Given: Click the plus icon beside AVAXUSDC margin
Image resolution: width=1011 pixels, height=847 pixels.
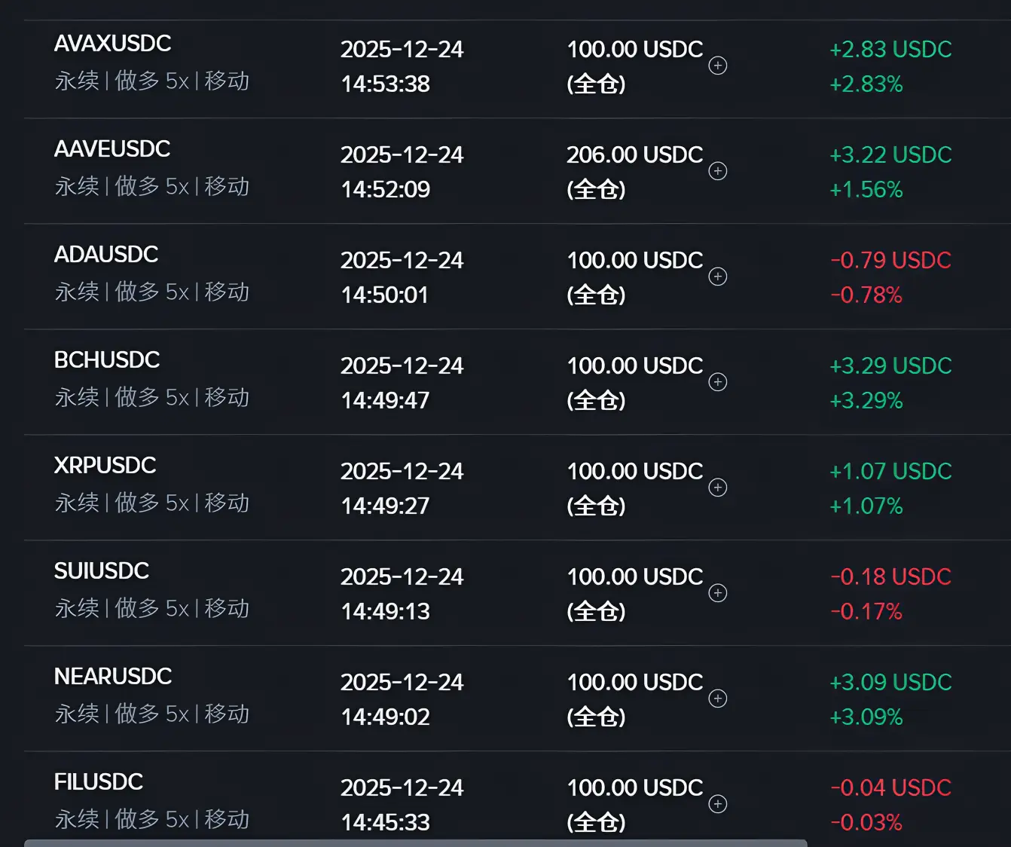Looking at the screenshot, I should point(718,66).
